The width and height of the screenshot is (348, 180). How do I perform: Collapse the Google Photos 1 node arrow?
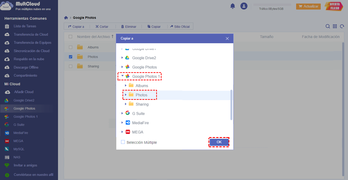[122, 76]
